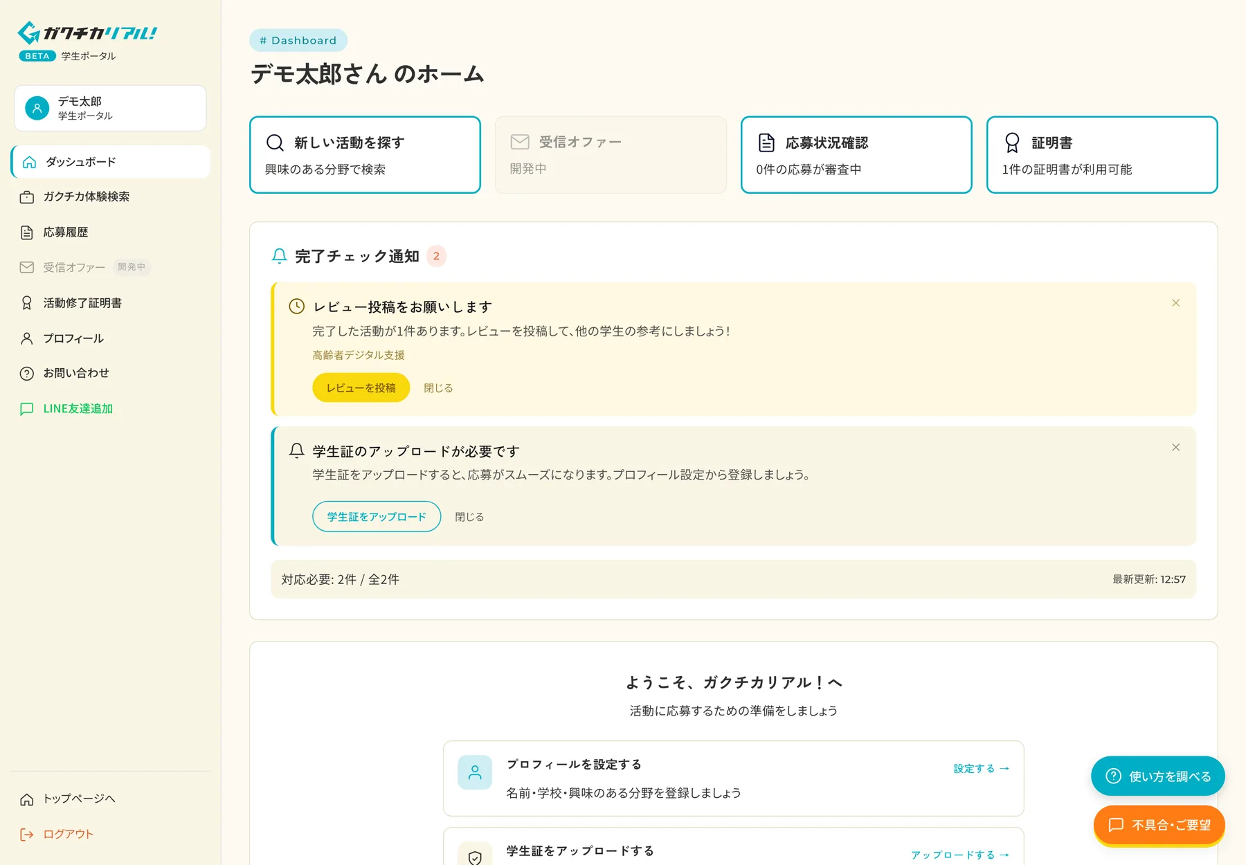Viewport: 1246px width, 865px height.
Task: Click the chat bubble icon for LINE友達追加
Action: pos(27,409)
